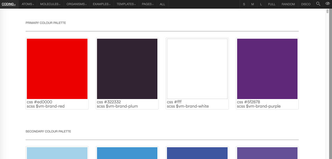Screen dimensions: 332x159
Task: Expand the TEMPLATES menu
Action: pos(126,4)
